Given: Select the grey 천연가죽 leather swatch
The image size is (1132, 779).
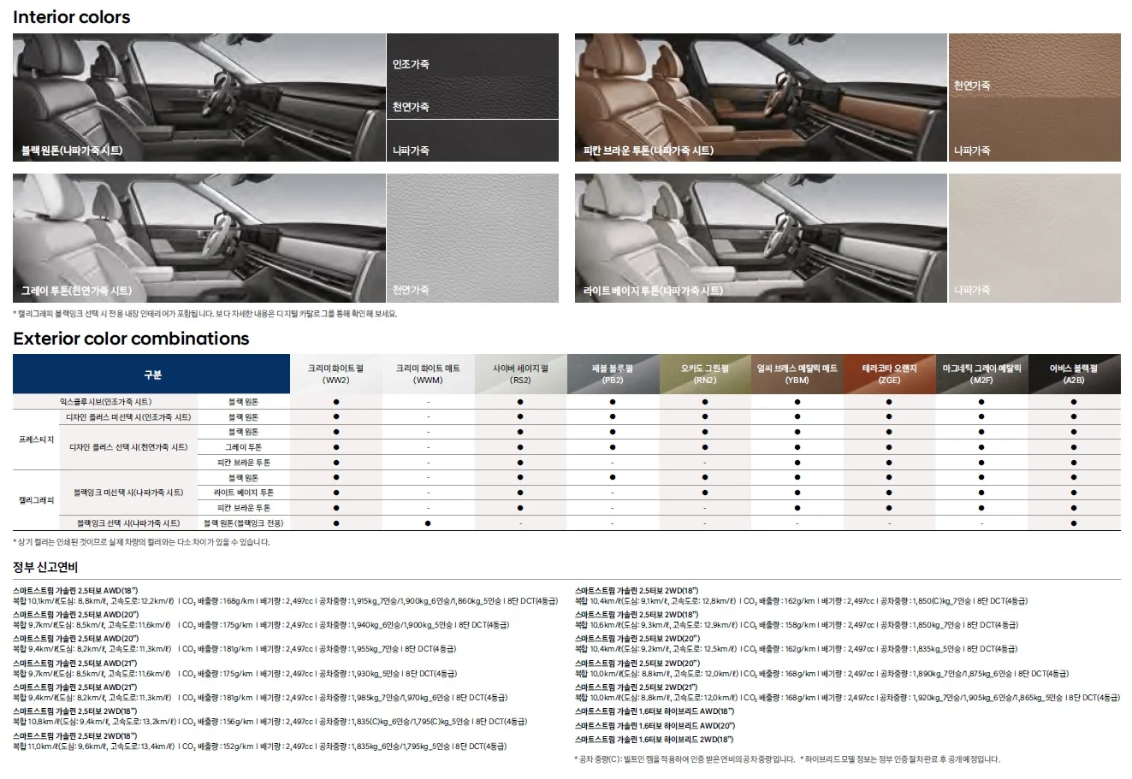Looking at the screenshot, I should [472, 238].
